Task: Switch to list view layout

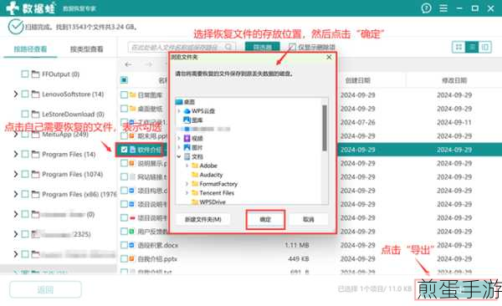Action: coord(472,47)
